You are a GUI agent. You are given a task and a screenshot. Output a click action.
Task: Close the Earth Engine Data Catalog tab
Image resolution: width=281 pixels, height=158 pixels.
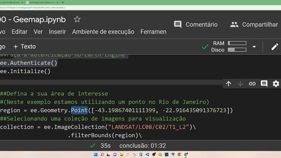click(x=58, y=3)
